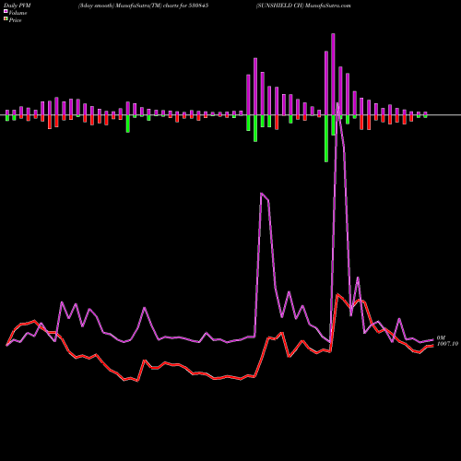Click the tallest magenta volume bar
The image size is (461, 461).
click(x=333, y=74)
